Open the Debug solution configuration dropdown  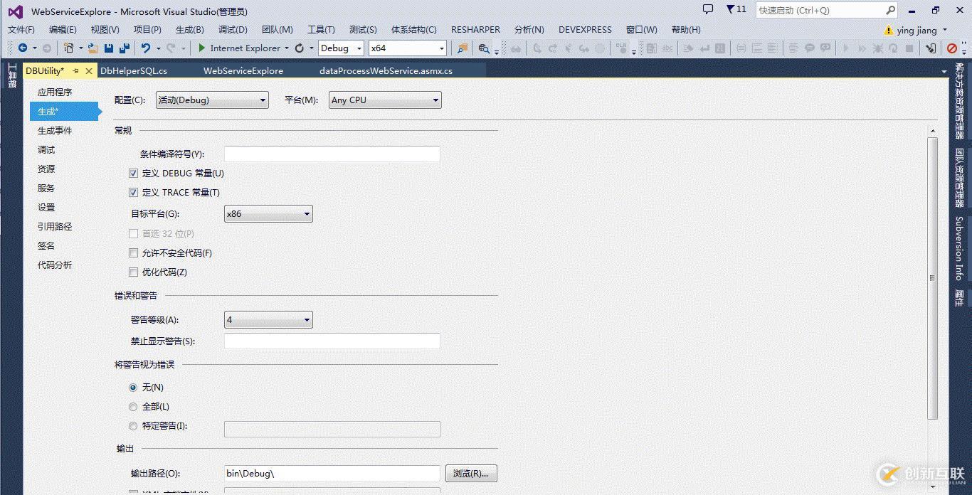tap(341, 48)
